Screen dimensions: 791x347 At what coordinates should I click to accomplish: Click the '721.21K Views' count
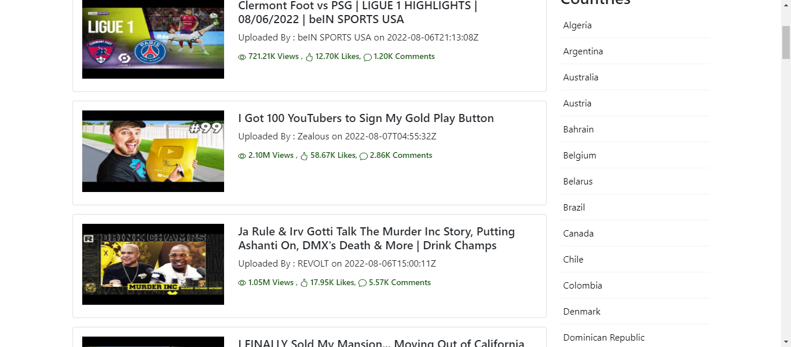(x=273, y=57)
